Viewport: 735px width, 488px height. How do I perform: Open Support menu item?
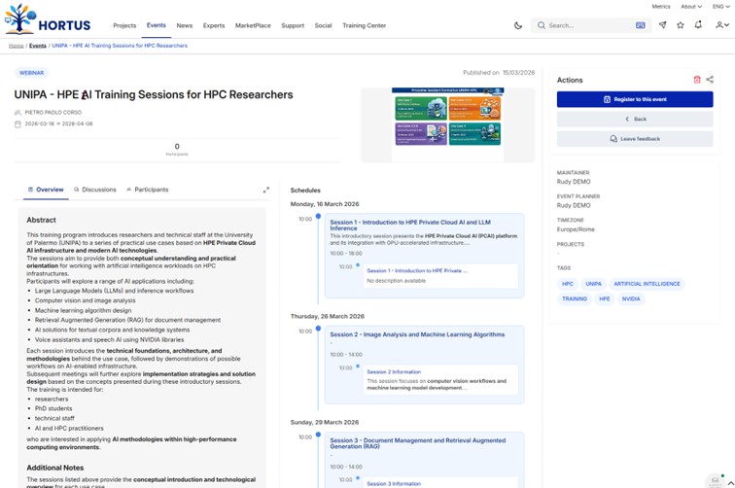click(293, 25)
